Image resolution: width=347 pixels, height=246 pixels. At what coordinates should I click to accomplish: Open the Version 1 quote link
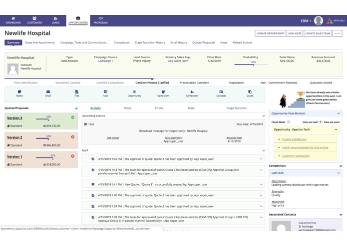(14, 157)
